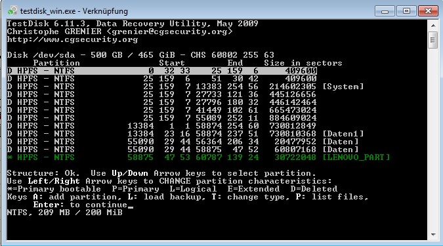This screenshot has width=443, height=246.
Task: Click the http://www.cgsecurity.org URL text
Action: pyautogui.click(x=72, y=39)
